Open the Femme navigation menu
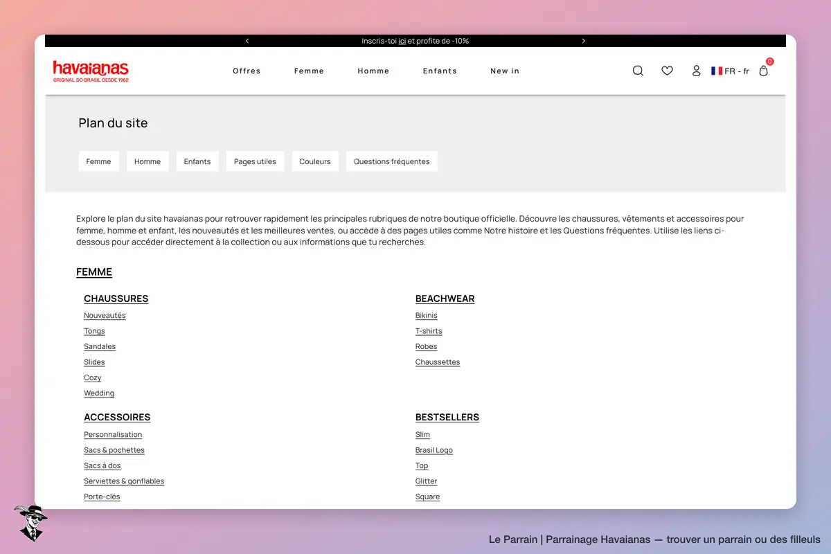Image resolution: width=831 pixels, height=554 pixels. [x=309, y=71]
